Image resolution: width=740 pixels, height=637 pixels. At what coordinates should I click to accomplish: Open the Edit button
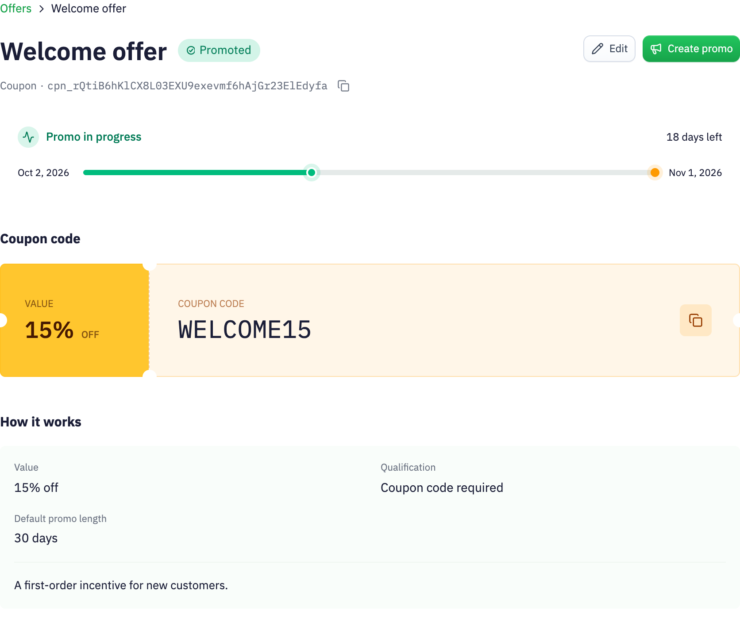[x=609, y=49]
